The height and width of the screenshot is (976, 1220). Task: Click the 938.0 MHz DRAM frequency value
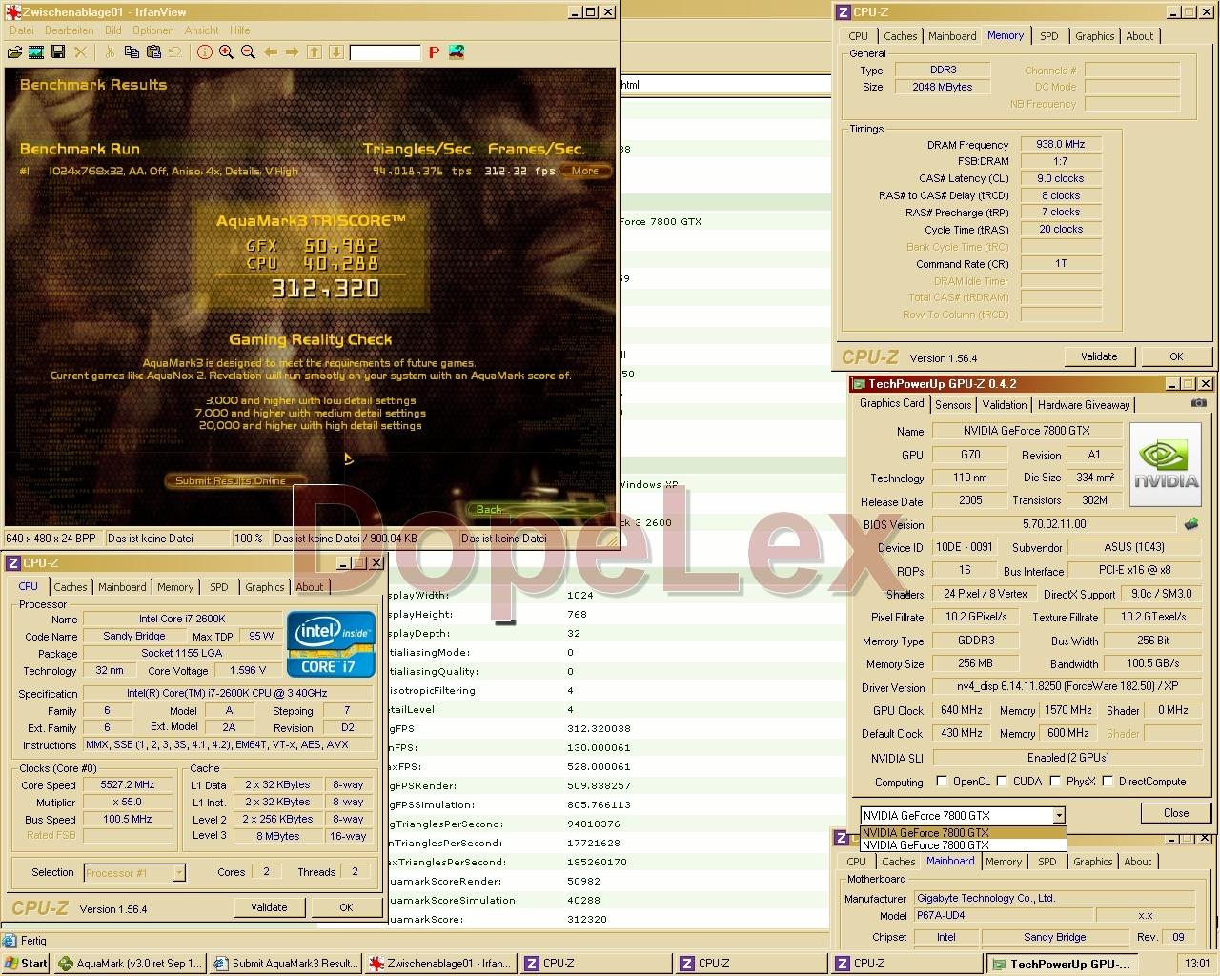[x=1061, y=145]
